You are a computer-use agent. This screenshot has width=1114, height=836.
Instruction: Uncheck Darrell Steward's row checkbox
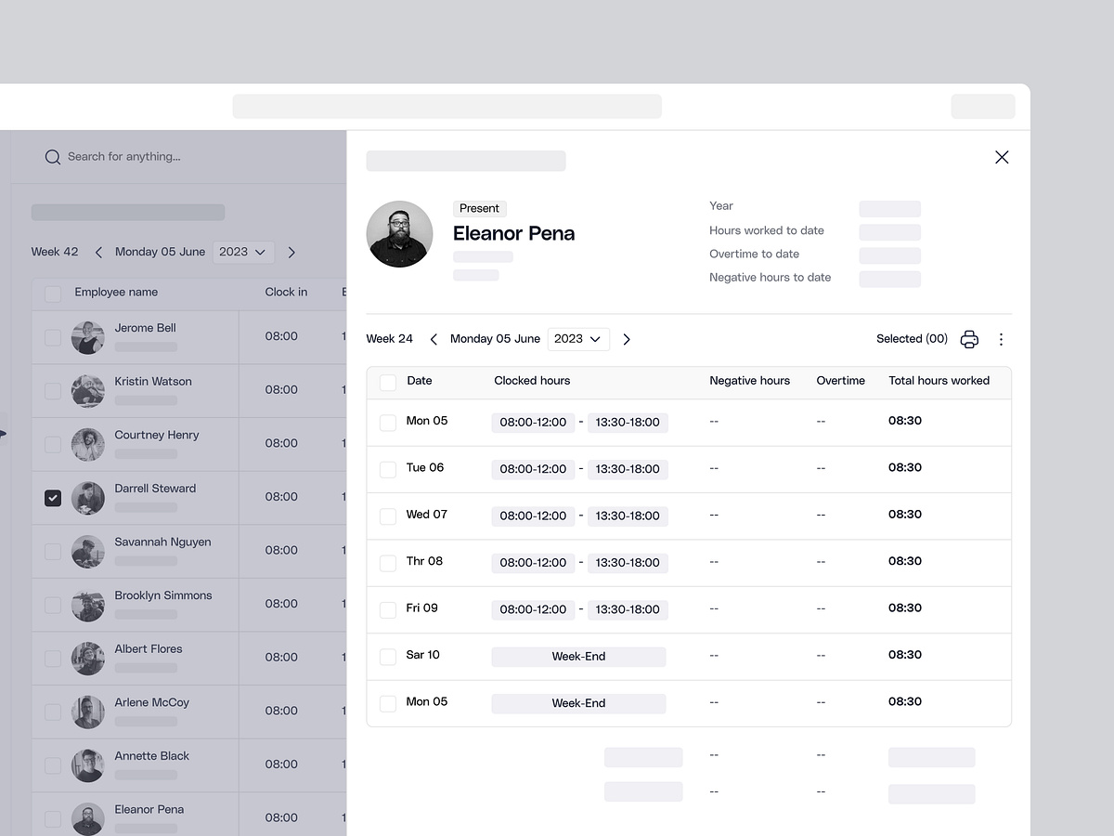53,498
